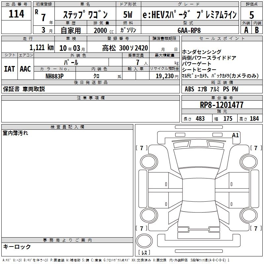Click interior color クロ
264x264 pixels.
[x=96, y=76]
